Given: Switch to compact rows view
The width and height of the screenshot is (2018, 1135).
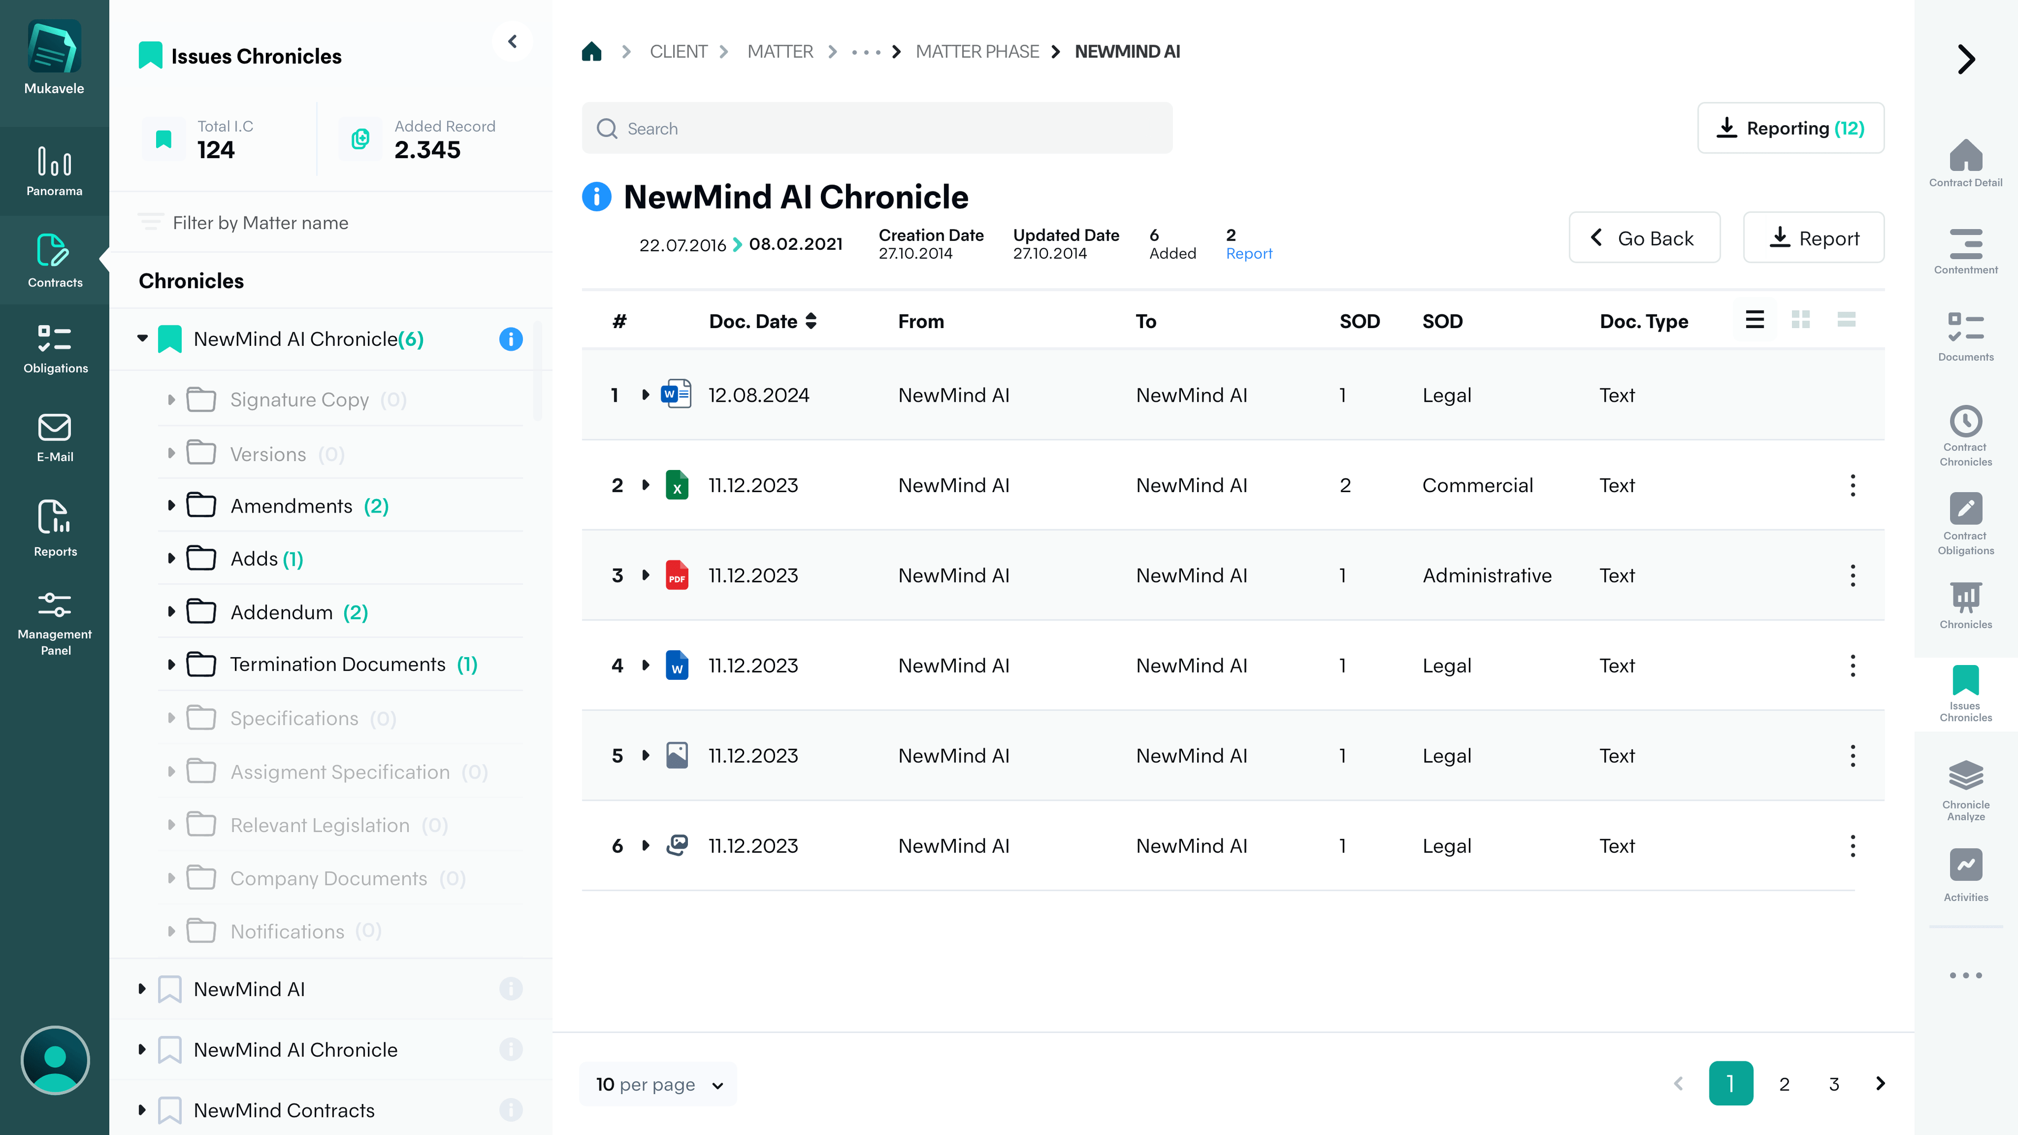Looking at the screenshot, I should tap(1846, 320).
